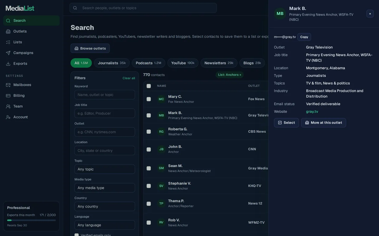The width and height of the screenshot is (379, 236).
Task: Open the Any country dropdown
Action: (105, 206)
